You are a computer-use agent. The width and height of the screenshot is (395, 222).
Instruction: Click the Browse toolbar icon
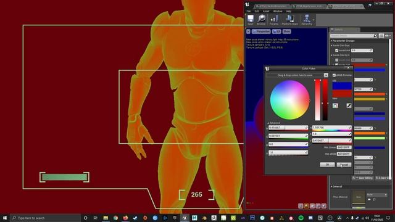tap(262, 20)
